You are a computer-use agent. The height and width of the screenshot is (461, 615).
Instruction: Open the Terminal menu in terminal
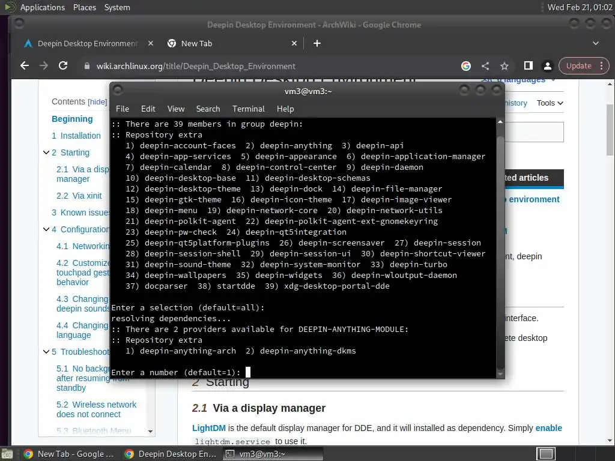point(248,109)
